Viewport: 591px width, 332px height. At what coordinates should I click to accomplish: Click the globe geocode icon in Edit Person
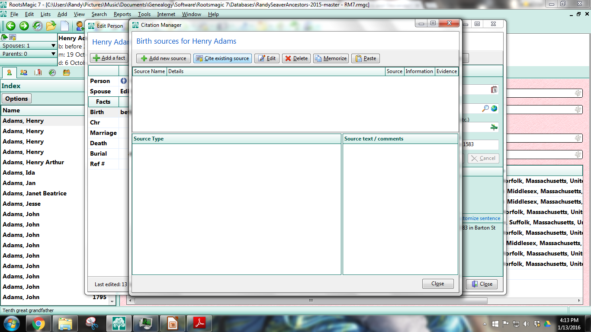tap(494, 109)
